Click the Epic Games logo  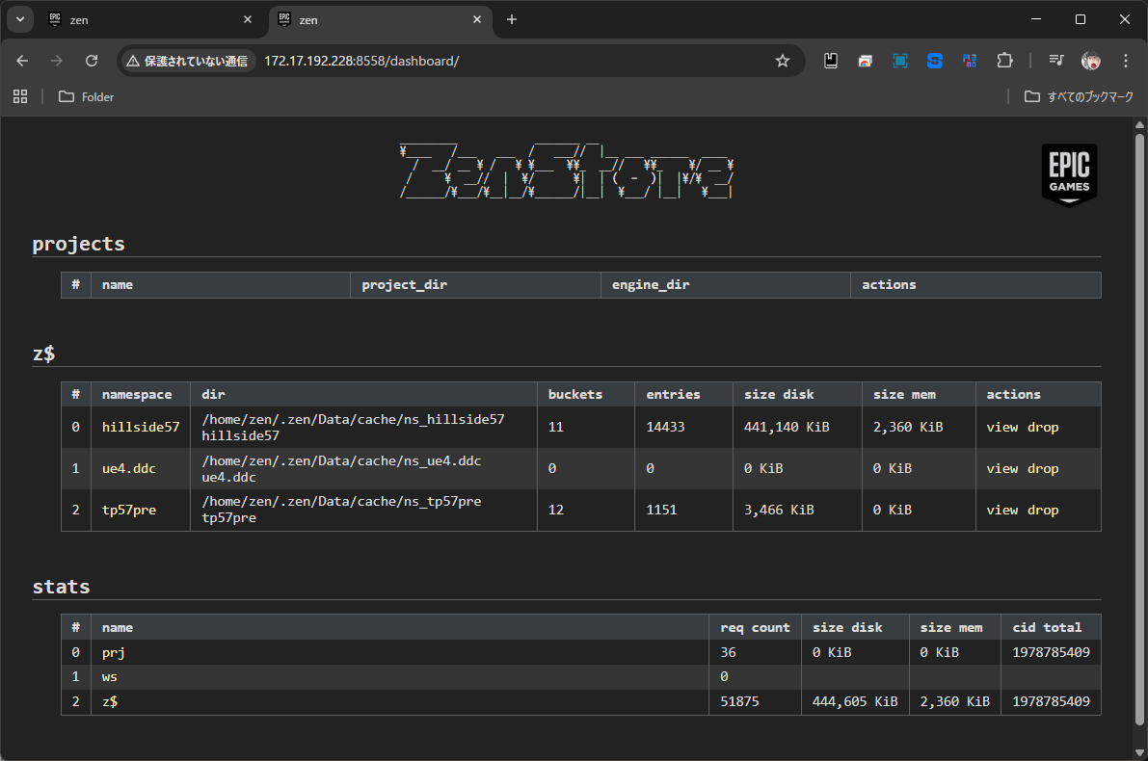pyautogui.click(x=1069, y=173)
